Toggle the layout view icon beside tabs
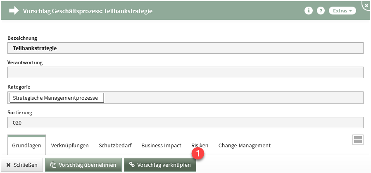This screenshot has height=173, width=371. (x=358, y=139)
